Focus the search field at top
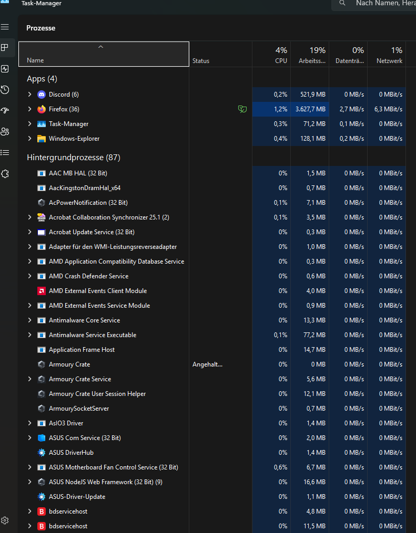The height and width of the screenshot is (533, 416). pos(374,4)
